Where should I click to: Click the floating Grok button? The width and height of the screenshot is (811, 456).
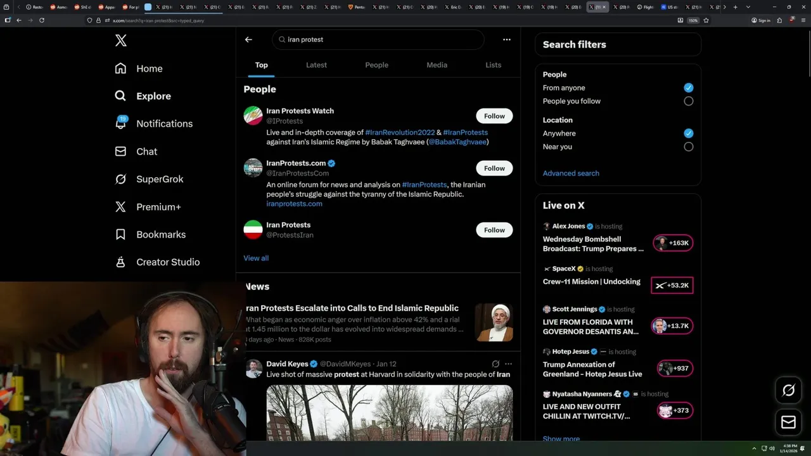pos(788,391)
